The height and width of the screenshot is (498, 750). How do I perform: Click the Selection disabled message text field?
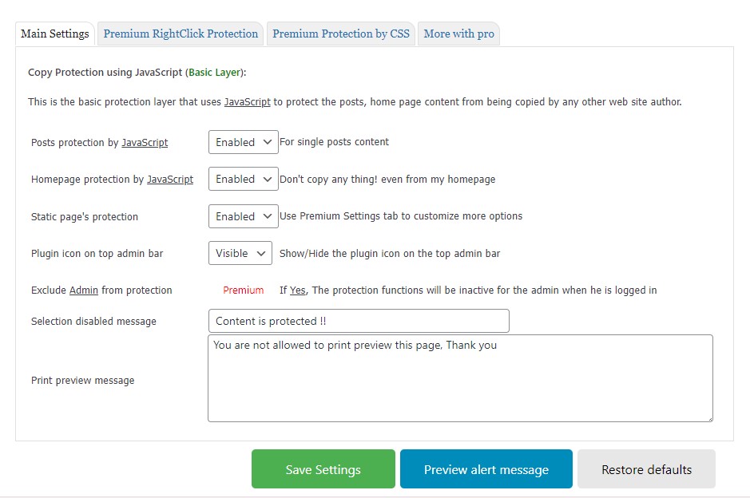tap(358, 321)
